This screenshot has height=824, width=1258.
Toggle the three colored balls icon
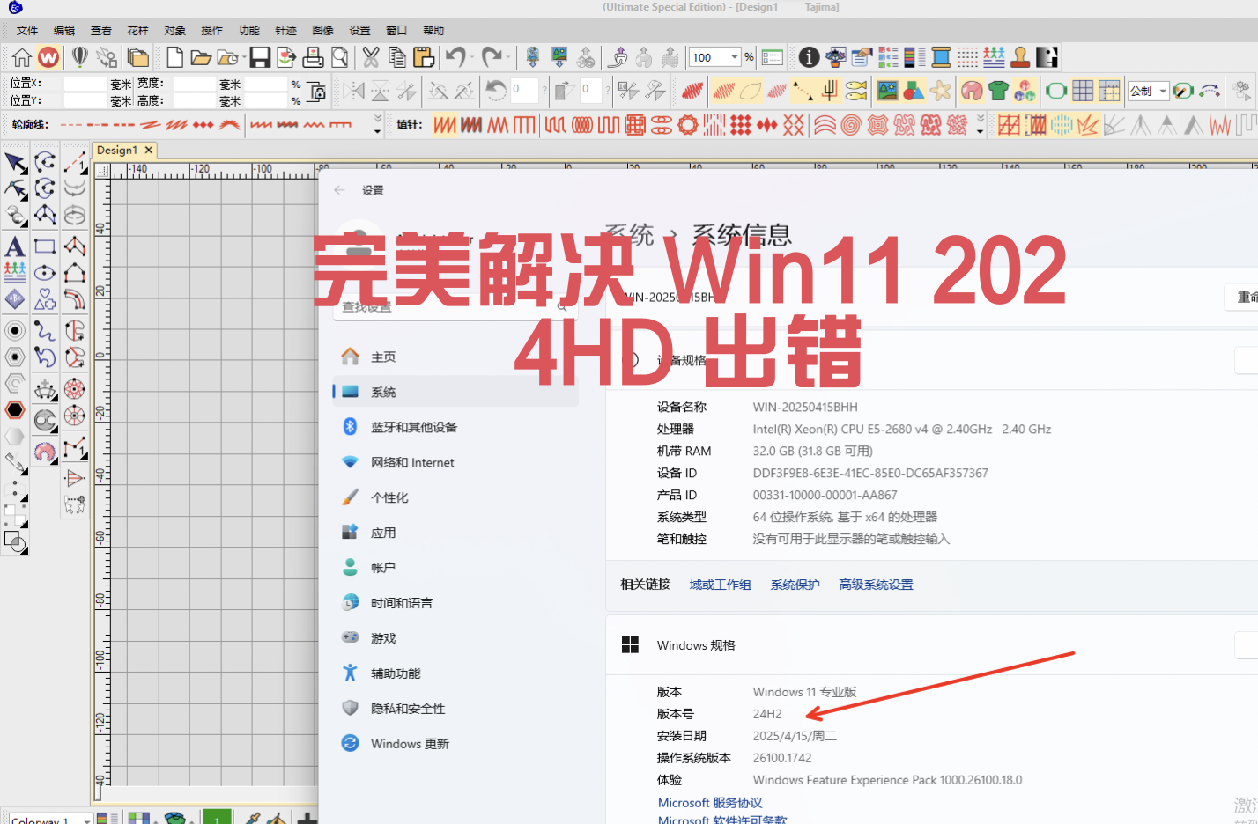click(x=1025, y=91)
